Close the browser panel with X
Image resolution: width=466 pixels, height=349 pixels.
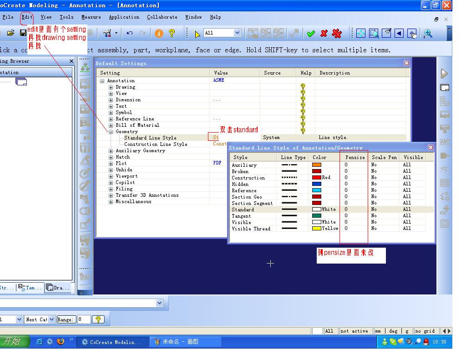(x=71, y=61)
